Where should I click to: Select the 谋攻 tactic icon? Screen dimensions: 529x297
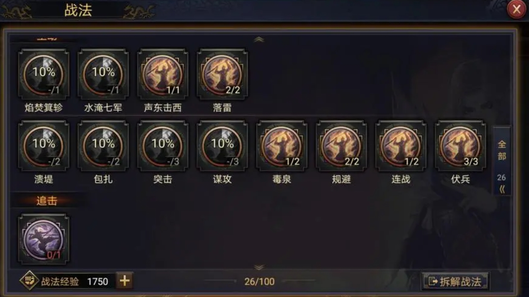[222, 146]
